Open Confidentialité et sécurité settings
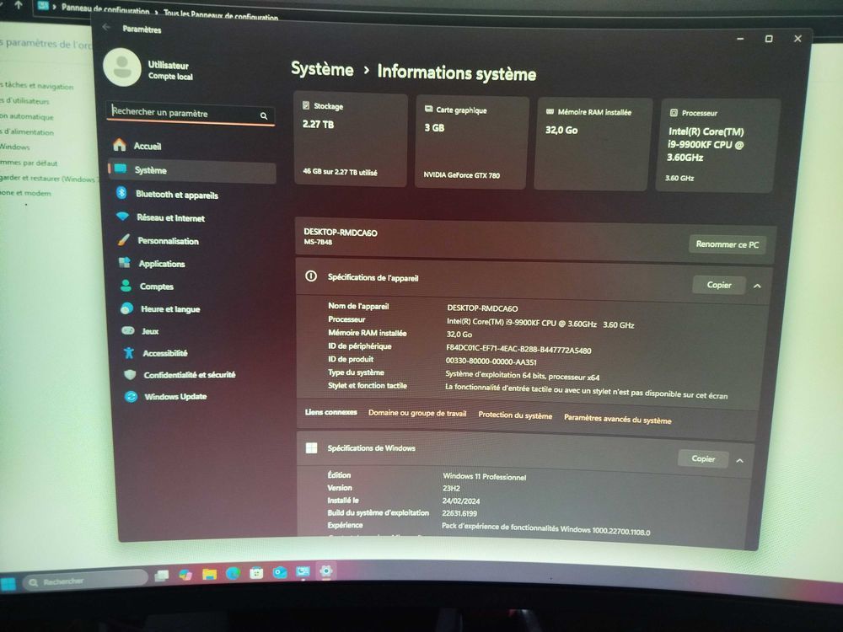The width and height of the screenshot is (843, 632). (189, 375)
